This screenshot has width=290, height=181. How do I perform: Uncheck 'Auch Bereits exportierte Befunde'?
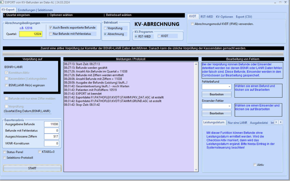click(x=51, y=28)
